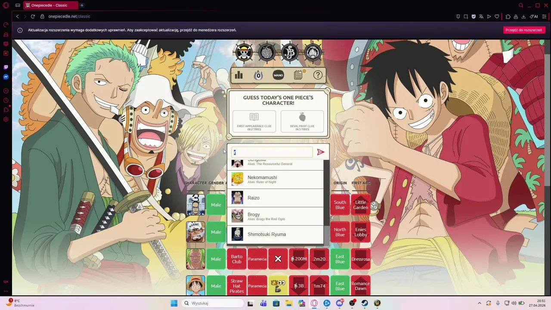Click the South Blue origin cell

tap(340, 205)
